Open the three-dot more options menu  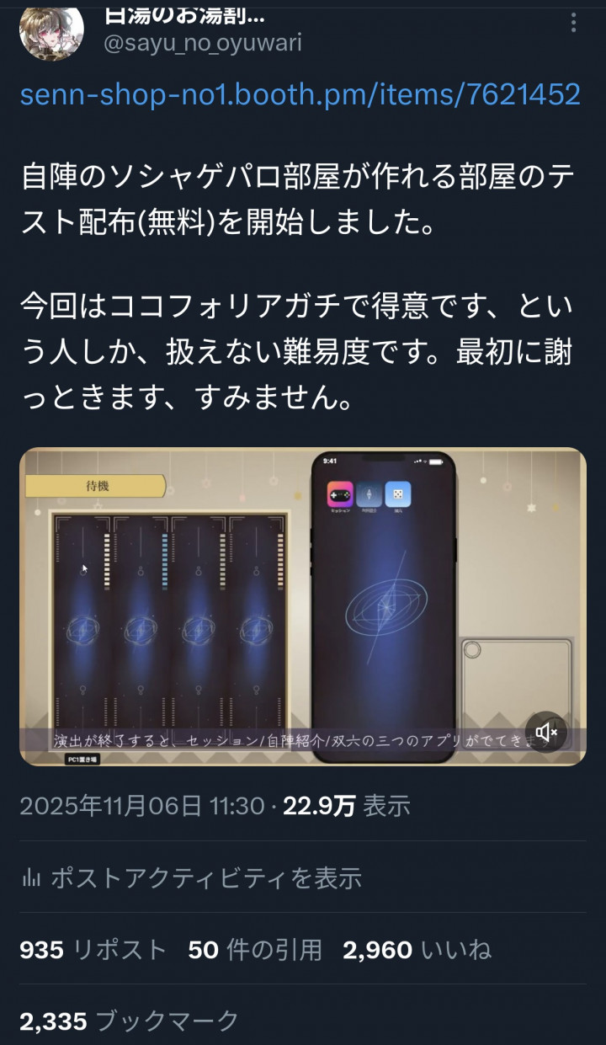[575, 23]
